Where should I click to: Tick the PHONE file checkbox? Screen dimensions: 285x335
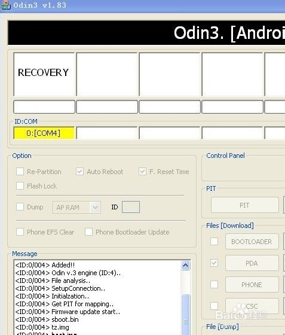pos(214,284)
